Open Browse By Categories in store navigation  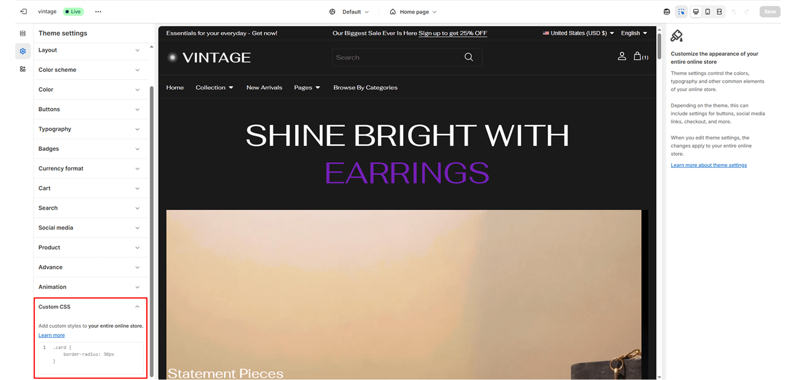(365, 88)
